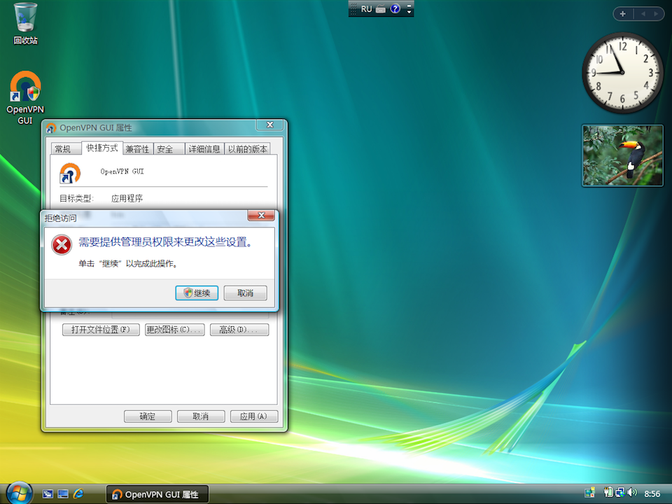Click the sidebar add gadget plus button

(623, 14)
